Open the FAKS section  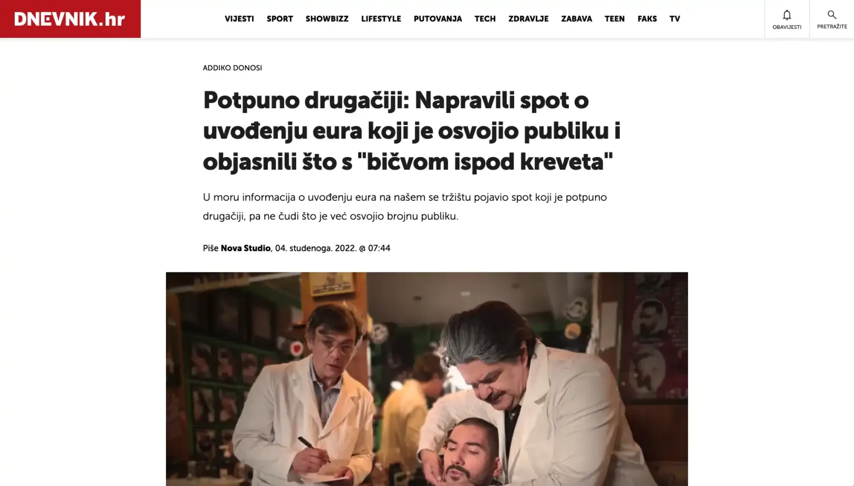coord(647,19)
